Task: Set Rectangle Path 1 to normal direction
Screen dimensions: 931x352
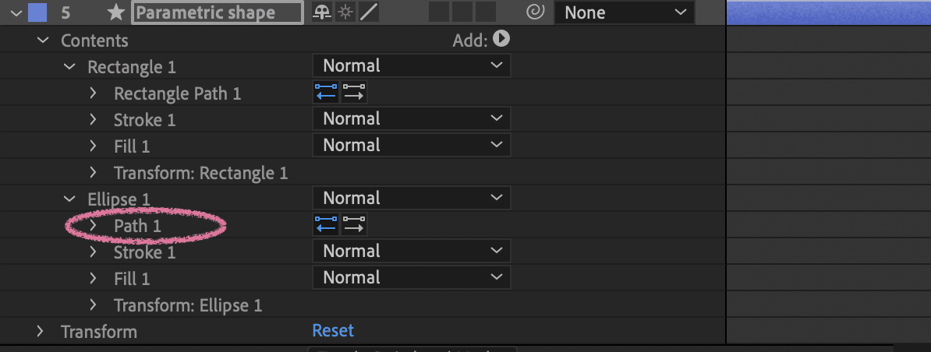Action: pyautogui.click(x=354, y=93)
